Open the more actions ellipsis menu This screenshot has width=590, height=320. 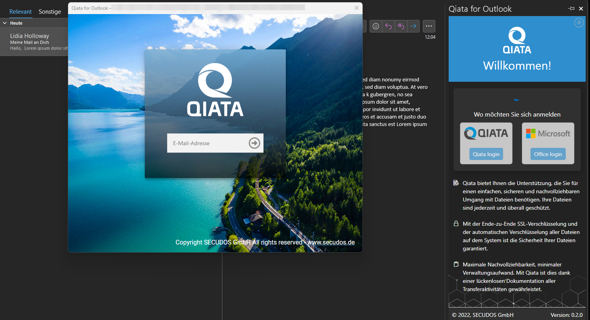(429, 26)
